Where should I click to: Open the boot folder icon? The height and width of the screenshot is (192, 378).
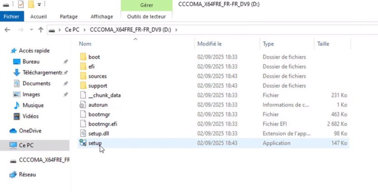pos(82,57)
